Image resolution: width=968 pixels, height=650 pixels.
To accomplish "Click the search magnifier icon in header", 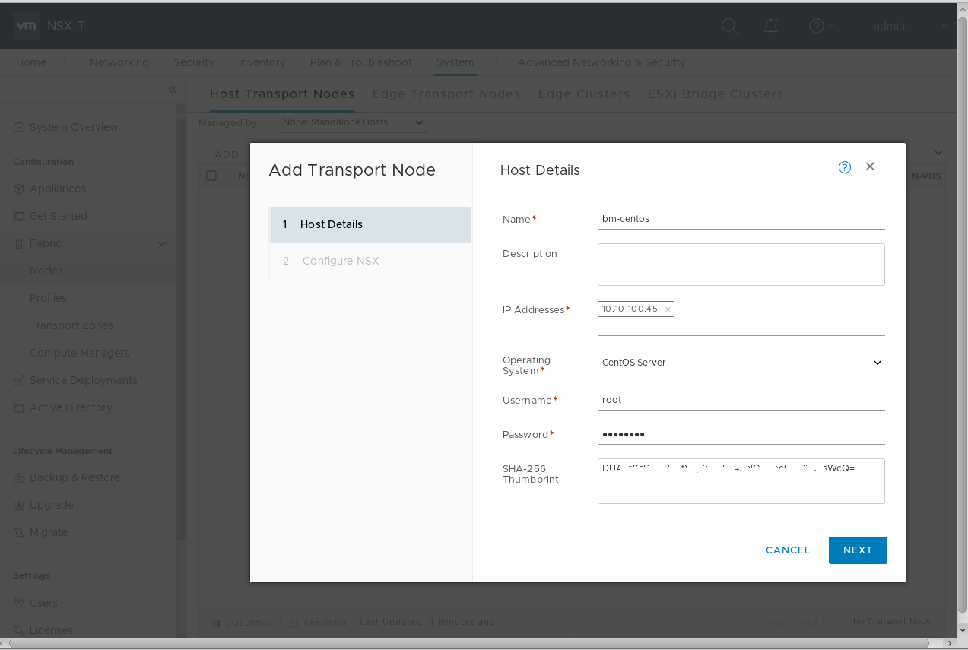I will (729, 26).
